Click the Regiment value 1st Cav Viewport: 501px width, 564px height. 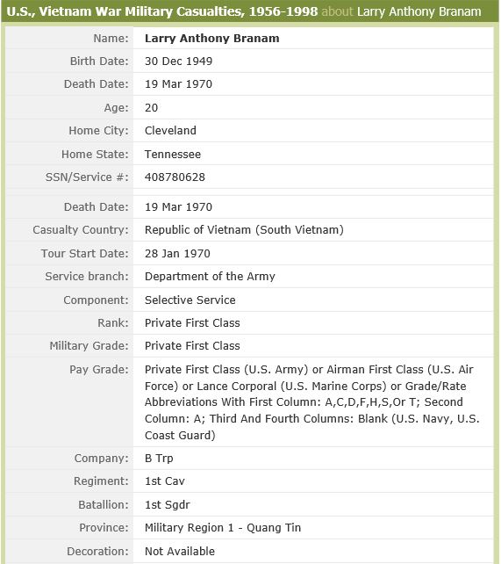point(164,481)
